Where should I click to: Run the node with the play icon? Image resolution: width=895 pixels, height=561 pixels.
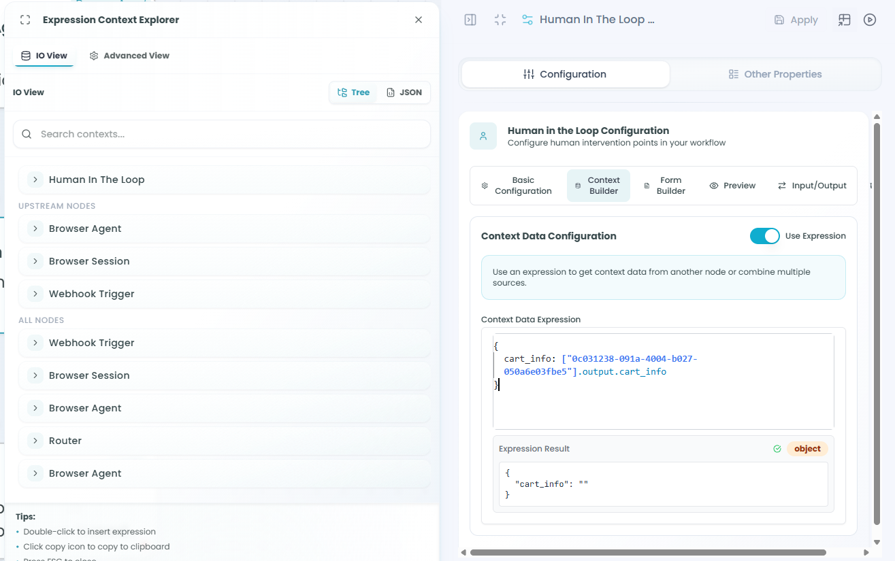click(870, 20)
